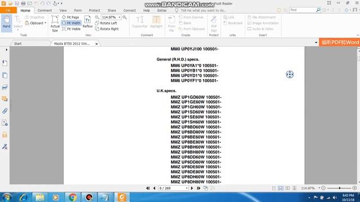Switch to single page display mode
Image resolution: width=360 pixels, height=202 pixels.
(274, 189)
